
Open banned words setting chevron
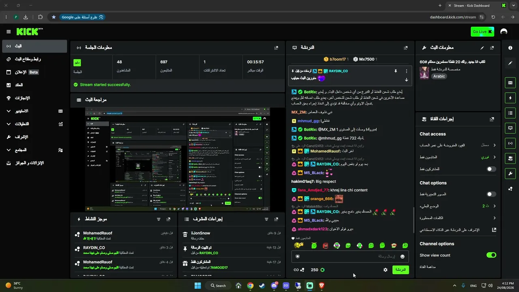point(494,218)
